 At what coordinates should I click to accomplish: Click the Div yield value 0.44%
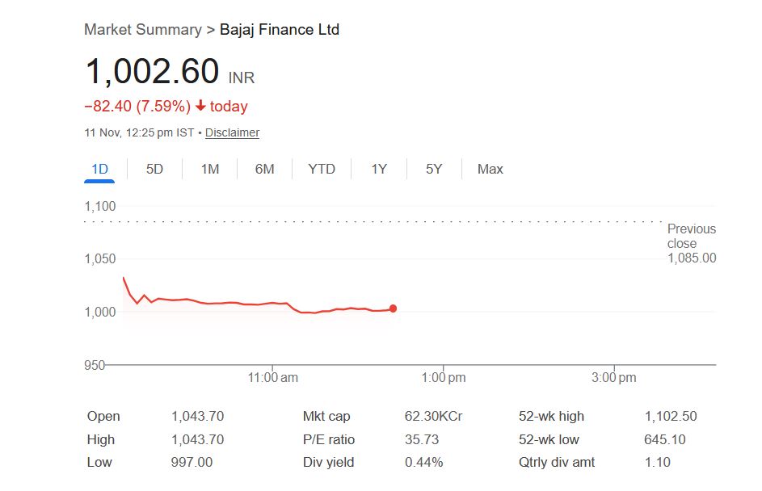point(423,463)
